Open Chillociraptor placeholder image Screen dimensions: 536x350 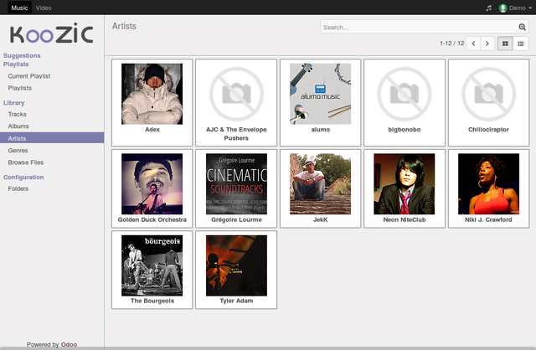point(488,94)
